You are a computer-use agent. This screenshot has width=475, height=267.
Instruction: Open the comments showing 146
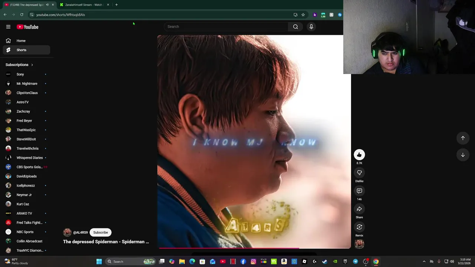(359, 191)
